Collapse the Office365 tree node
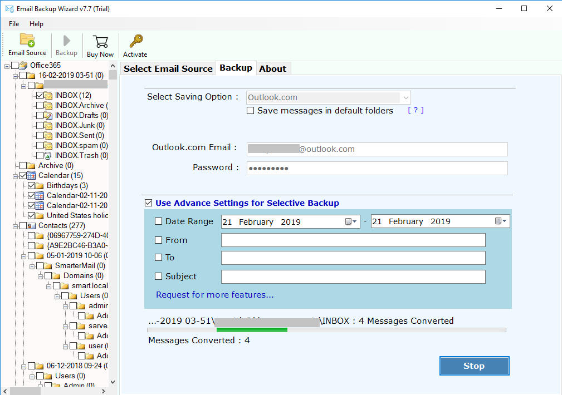562x395 pixels. tap(7, 66)
